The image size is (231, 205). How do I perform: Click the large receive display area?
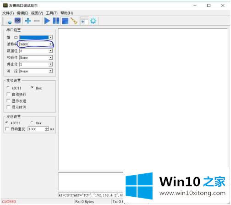pos(143,100)
